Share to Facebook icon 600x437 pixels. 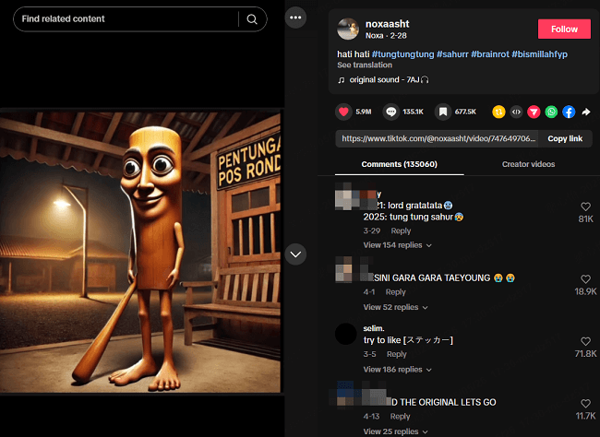(x=569, y=112)
